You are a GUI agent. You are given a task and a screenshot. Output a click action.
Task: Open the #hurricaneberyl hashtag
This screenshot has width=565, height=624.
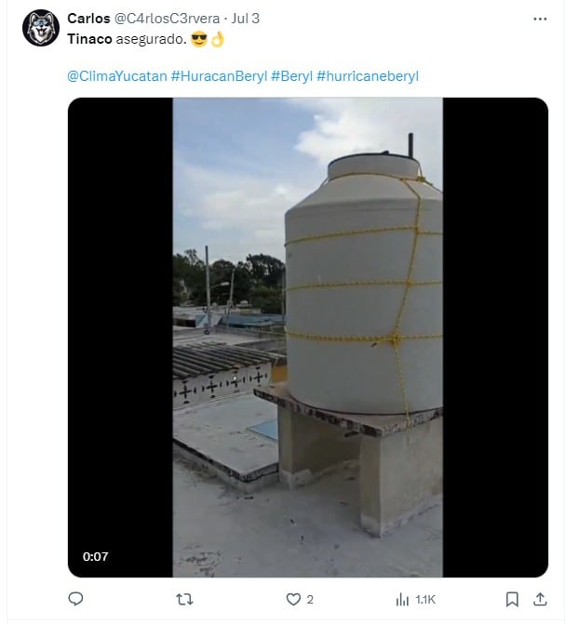click(x=368, y=75)
